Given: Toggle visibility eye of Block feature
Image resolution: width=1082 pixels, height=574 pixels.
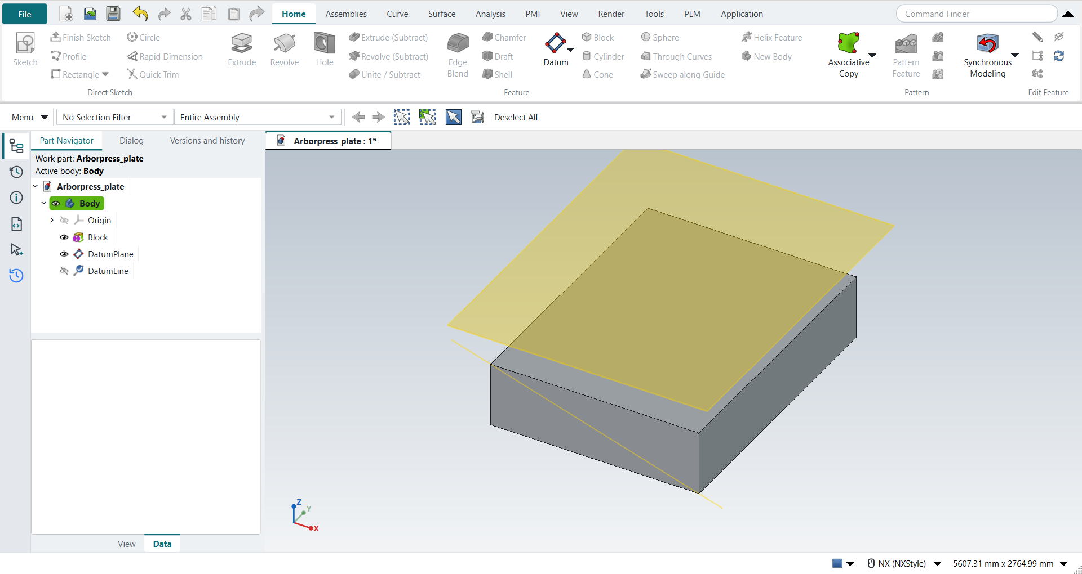Looking at the screenshot, I should click(x=64, y=237).
